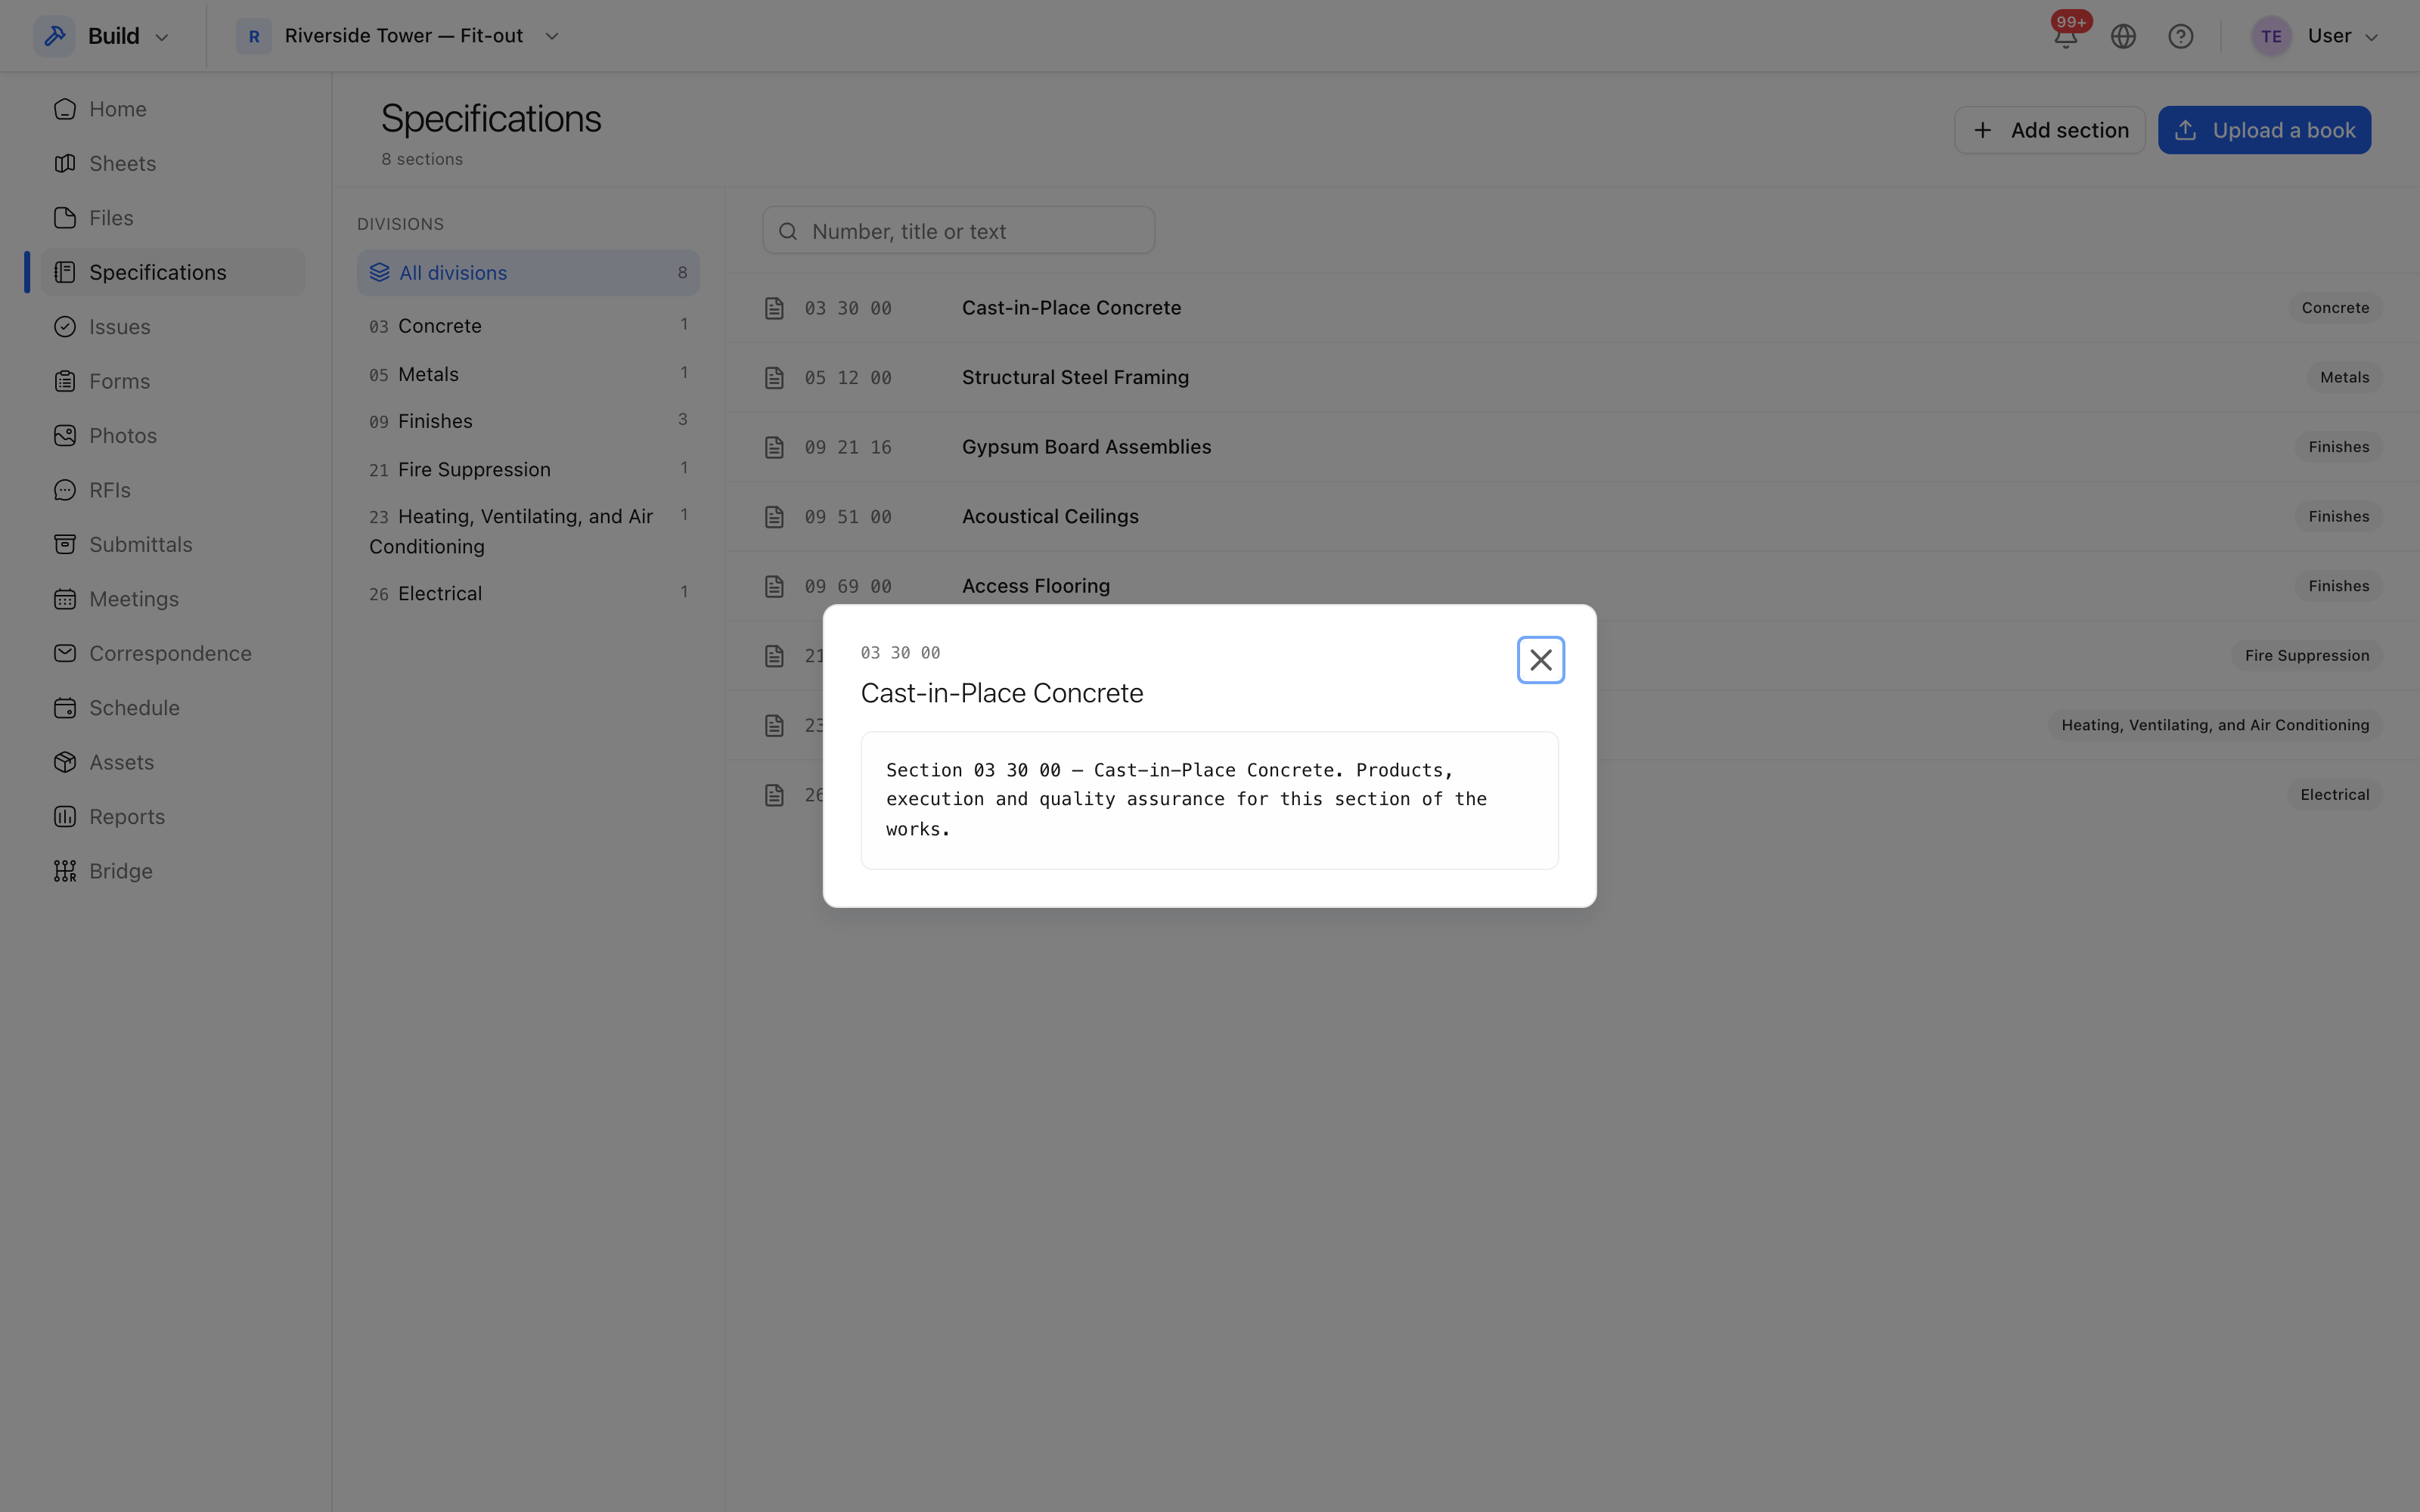
Task: Open Photos in the sidebar
Action: [172, 436]
